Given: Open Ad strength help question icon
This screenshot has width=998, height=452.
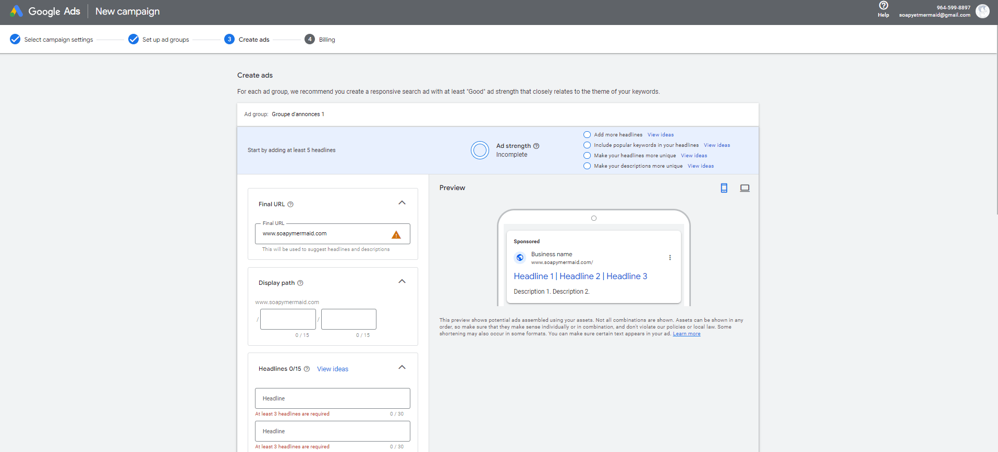Looking at the screenshot, I should [x=537, y=146].
